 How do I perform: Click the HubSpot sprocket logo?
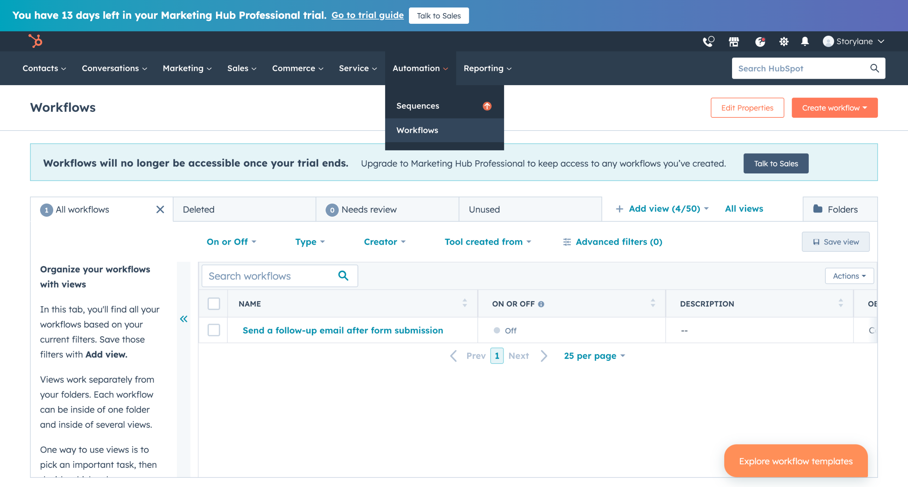coord(35,41)
